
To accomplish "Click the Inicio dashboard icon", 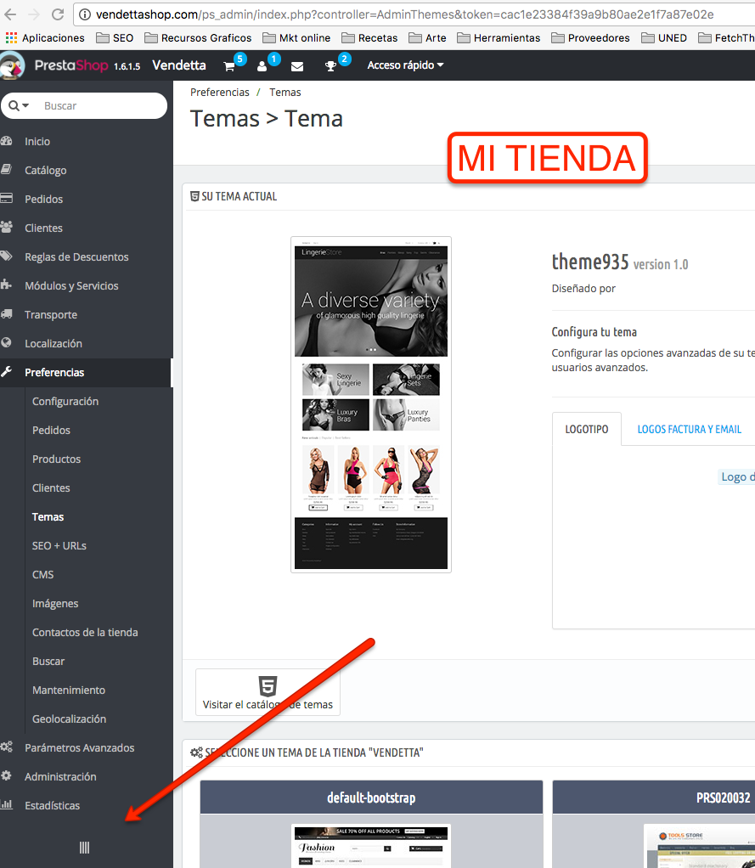I will [7, 141].
